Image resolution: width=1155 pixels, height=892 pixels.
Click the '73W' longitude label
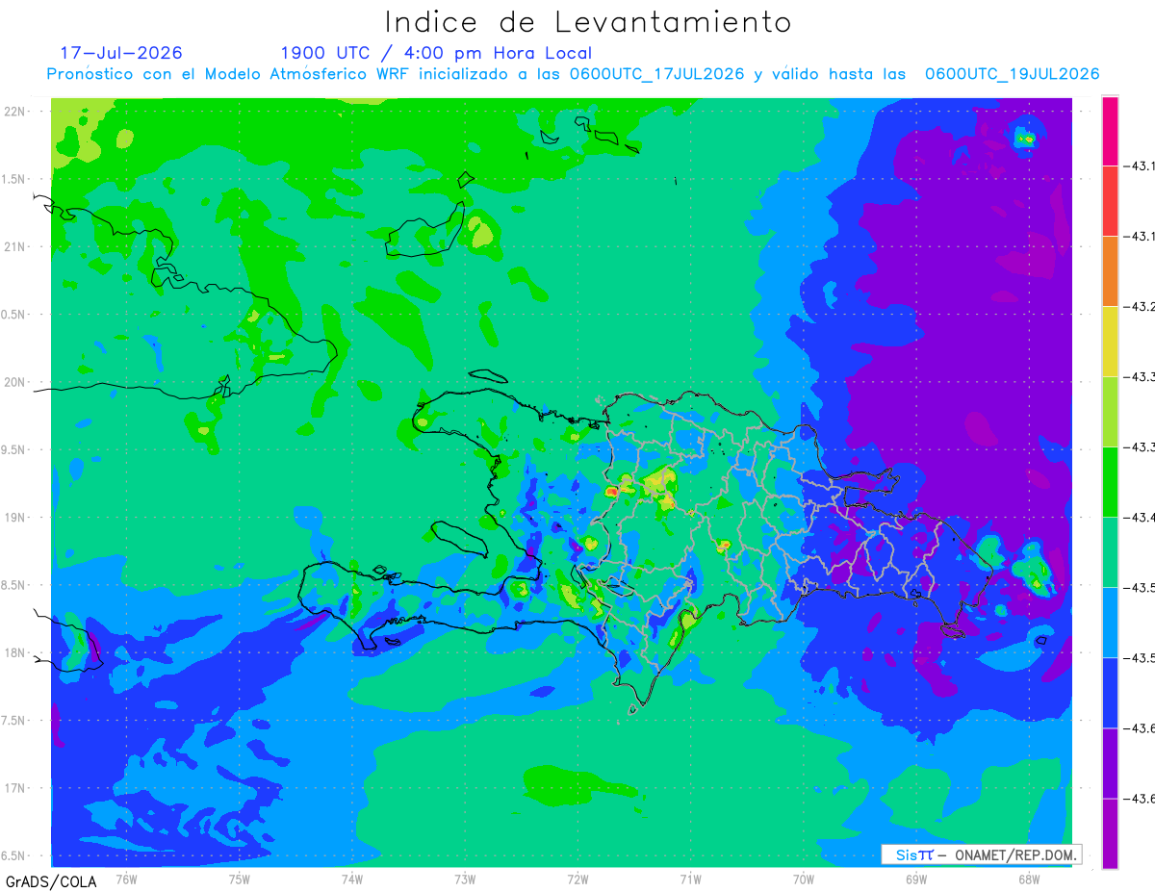[x=465, y=879]
